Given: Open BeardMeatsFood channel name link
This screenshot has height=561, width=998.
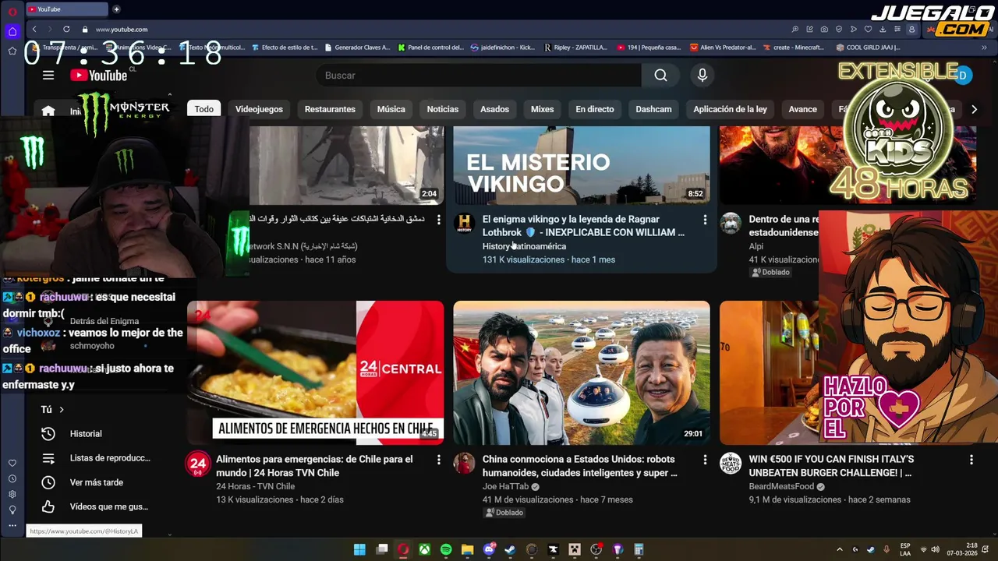Looking at the screenshot, I should pos(781,486).
